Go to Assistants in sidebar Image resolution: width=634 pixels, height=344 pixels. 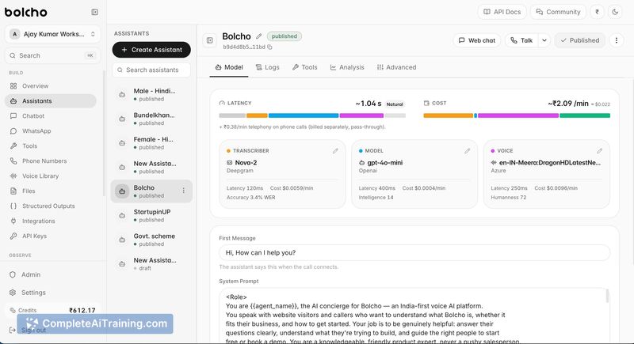(x=51, y=100)
